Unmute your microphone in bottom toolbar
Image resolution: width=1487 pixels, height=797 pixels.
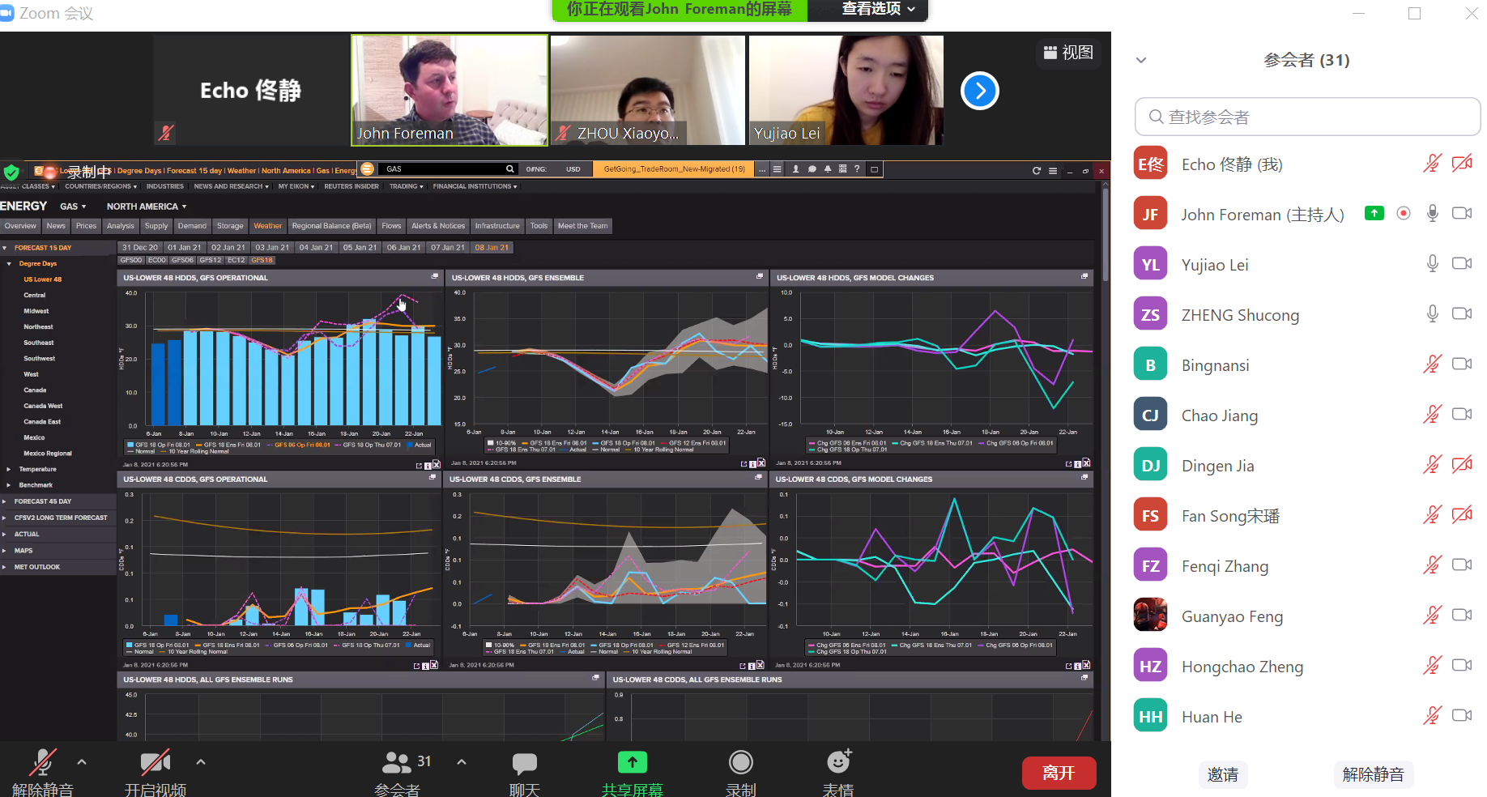(x=42, y=763)
